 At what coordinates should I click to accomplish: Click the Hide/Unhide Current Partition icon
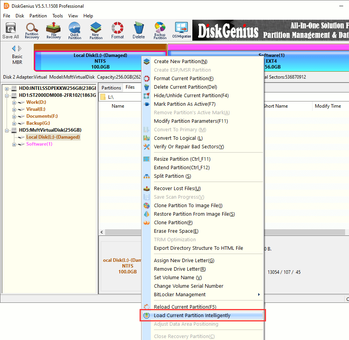147,96
